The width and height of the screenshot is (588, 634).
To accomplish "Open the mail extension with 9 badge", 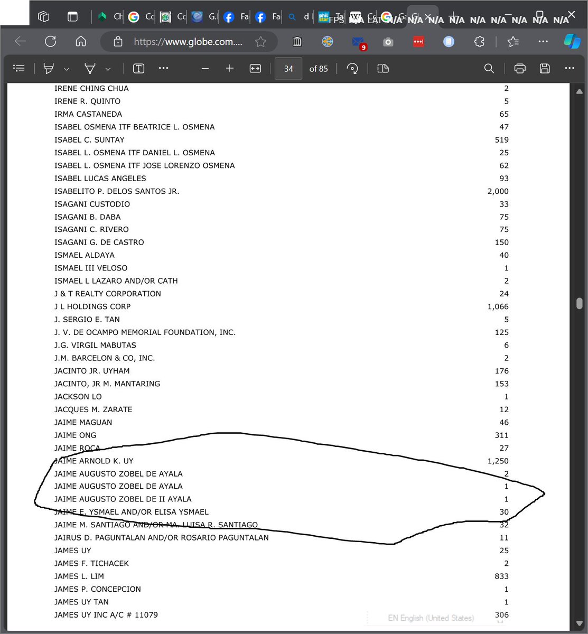I will 358,42.
